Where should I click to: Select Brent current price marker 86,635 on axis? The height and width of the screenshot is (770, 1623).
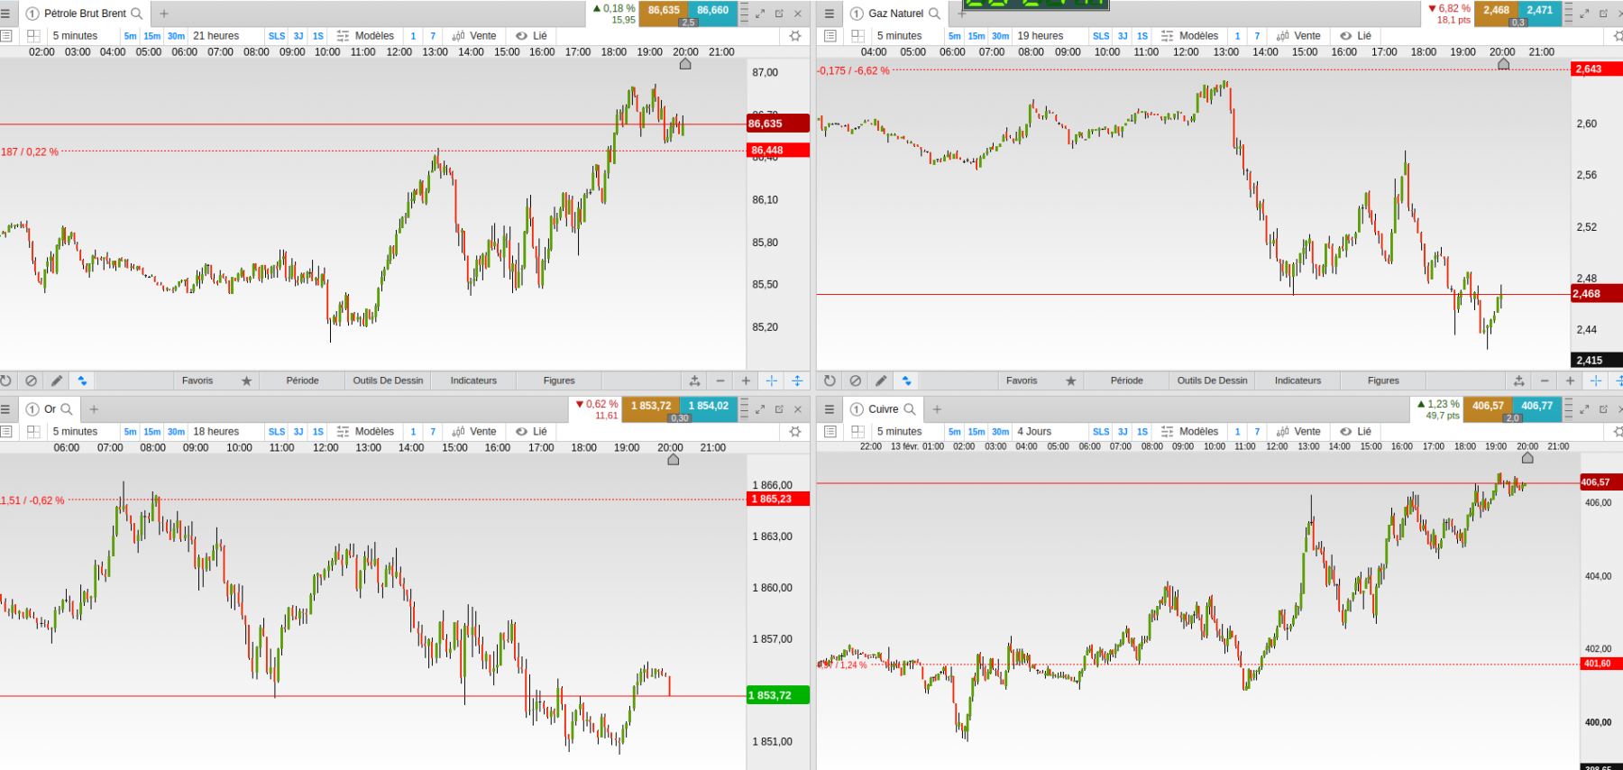[x=777, y=124]
